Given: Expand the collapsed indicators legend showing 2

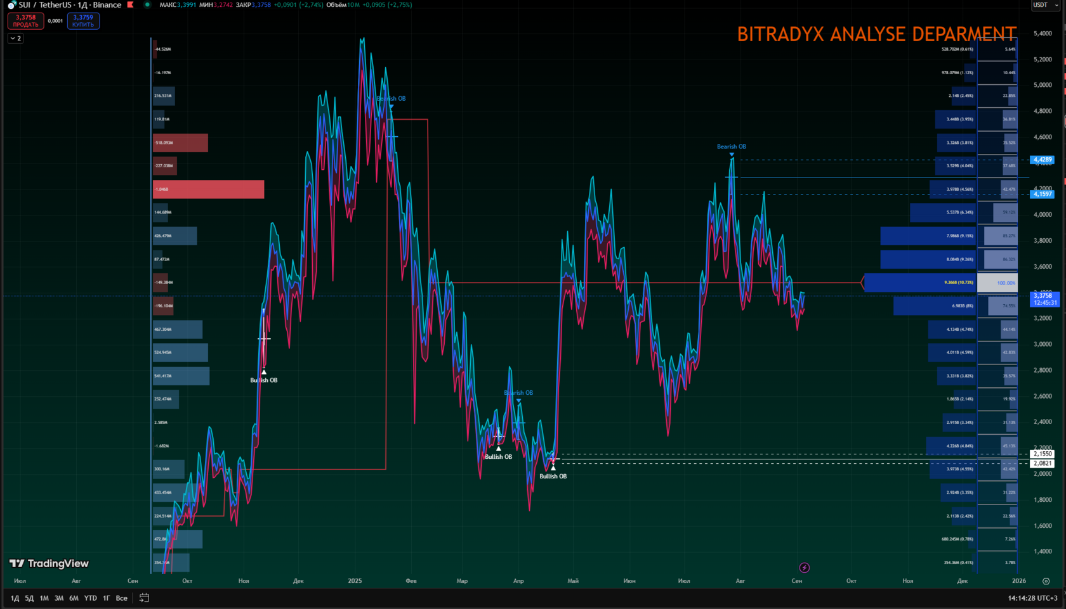Looking at the screenshot, I should point(15,39).
